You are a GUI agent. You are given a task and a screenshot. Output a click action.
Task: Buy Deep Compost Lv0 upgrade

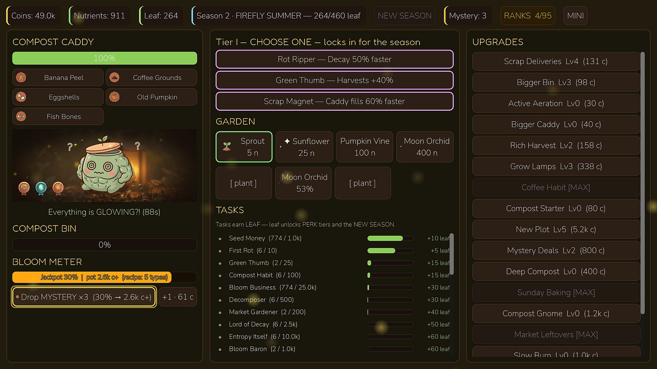click(556, 272)
